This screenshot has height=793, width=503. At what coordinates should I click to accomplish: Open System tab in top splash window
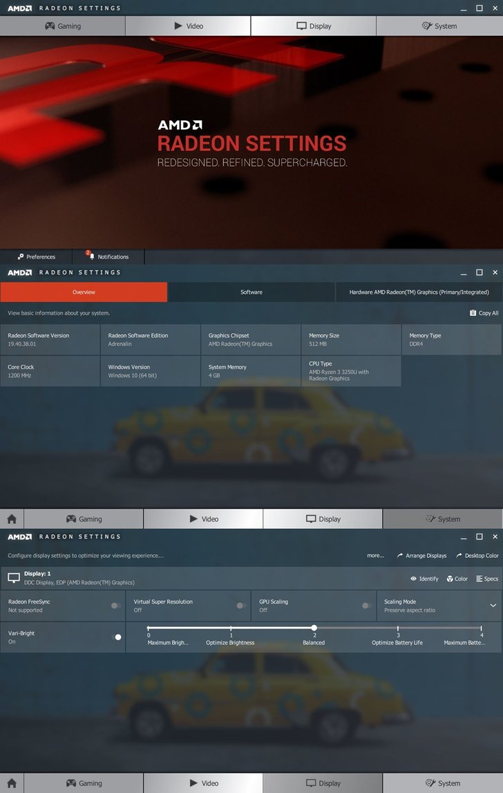439,26
